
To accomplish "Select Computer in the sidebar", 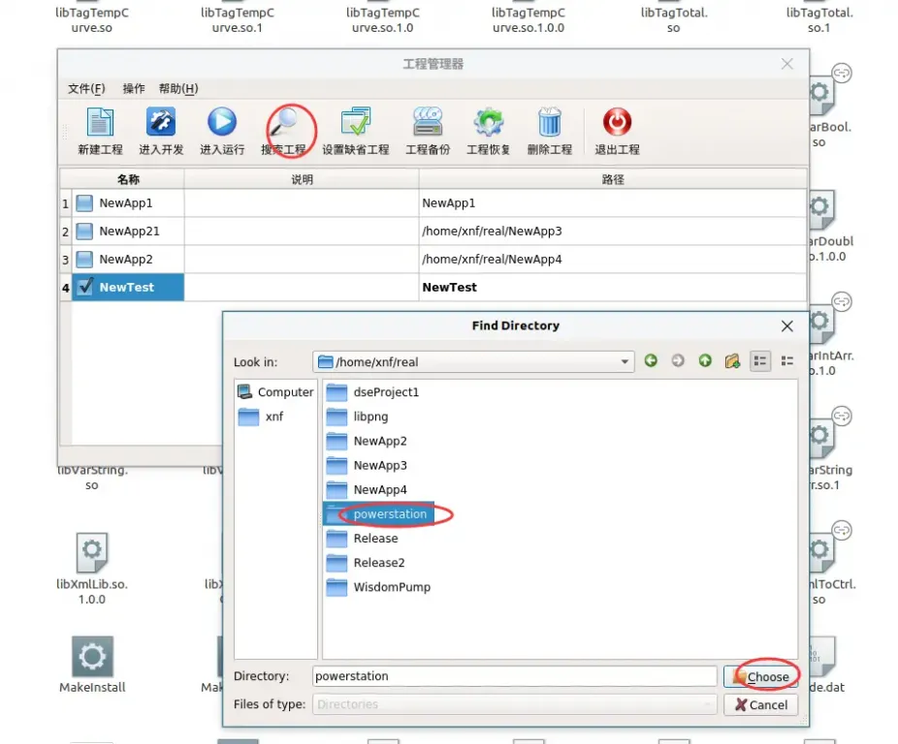I will click(x=275, y=392).
